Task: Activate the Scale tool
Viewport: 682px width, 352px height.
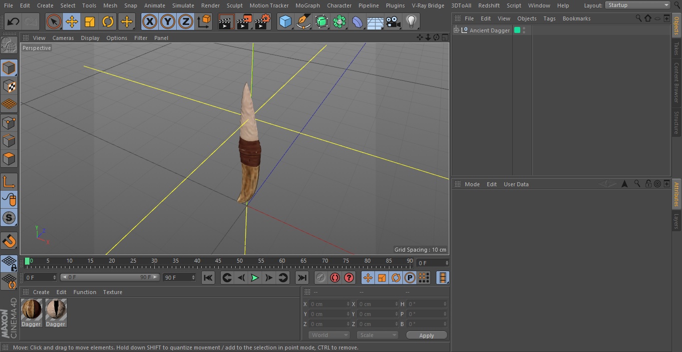Action: tap(90, 21)
